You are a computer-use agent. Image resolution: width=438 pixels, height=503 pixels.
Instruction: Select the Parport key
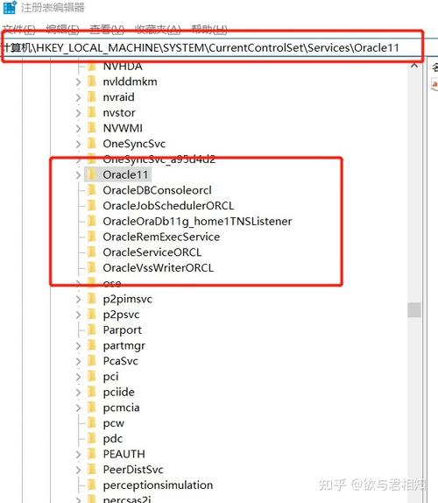(x=122, y=330)
